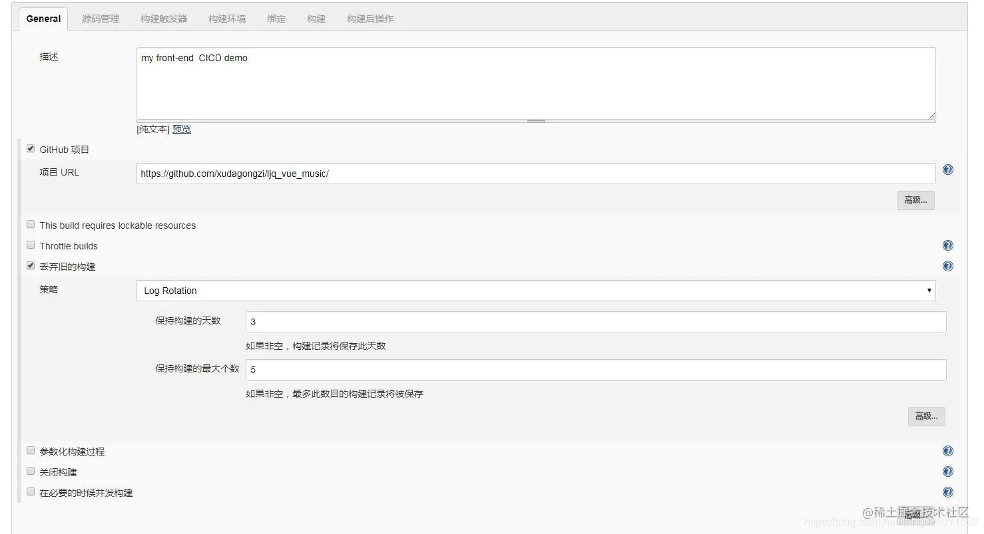Click the 预览 preview link
Screen dimensions: 984x534
182,129
